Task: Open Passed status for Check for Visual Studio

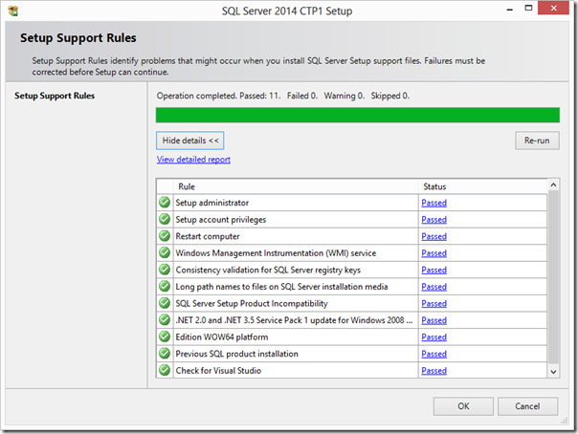Action: tap(433, 371)
